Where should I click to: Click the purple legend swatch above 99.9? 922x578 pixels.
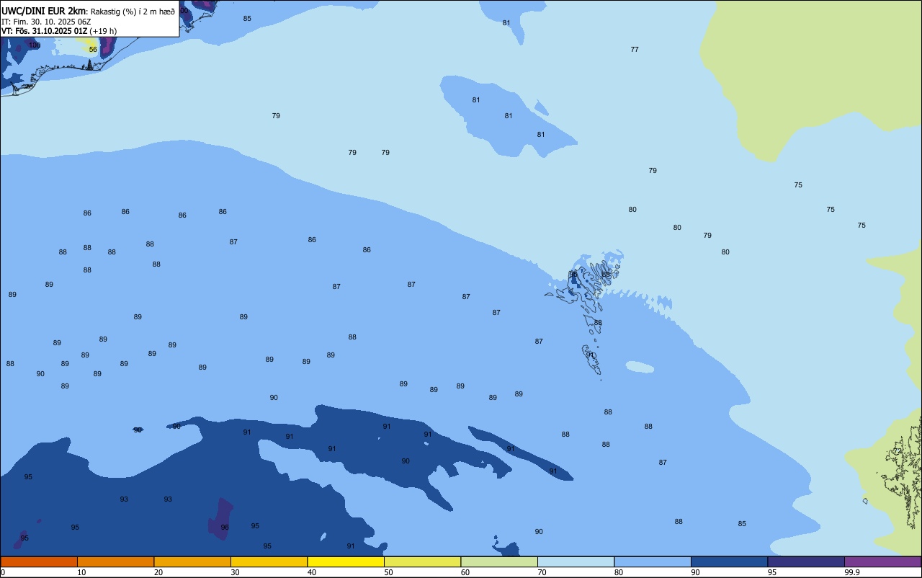pos(882,561)
